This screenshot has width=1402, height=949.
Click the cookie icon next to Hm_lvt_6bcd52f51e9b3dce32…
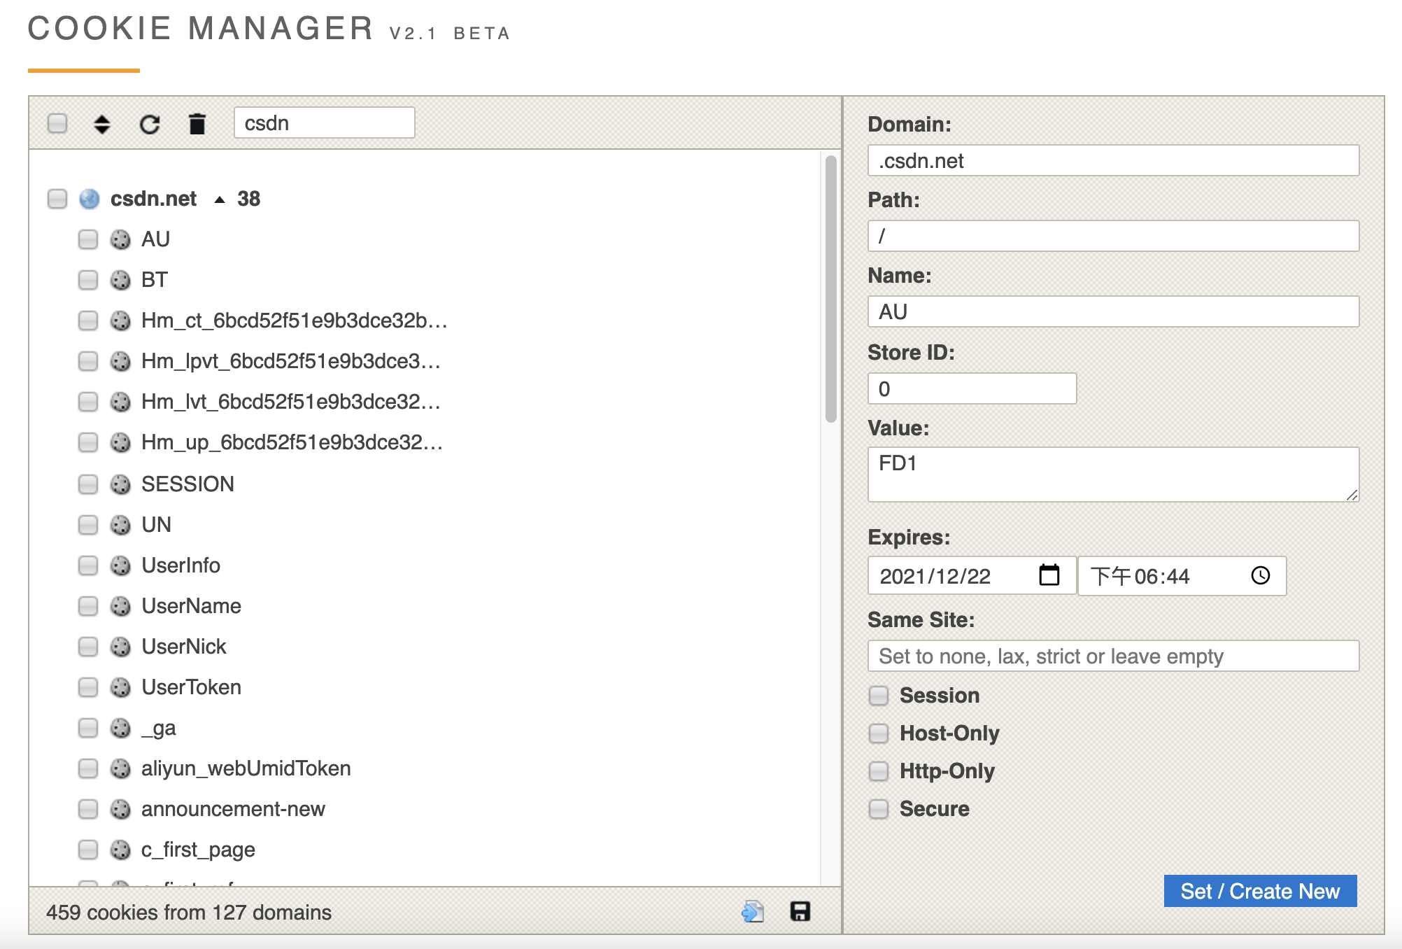tap(120, 402)
